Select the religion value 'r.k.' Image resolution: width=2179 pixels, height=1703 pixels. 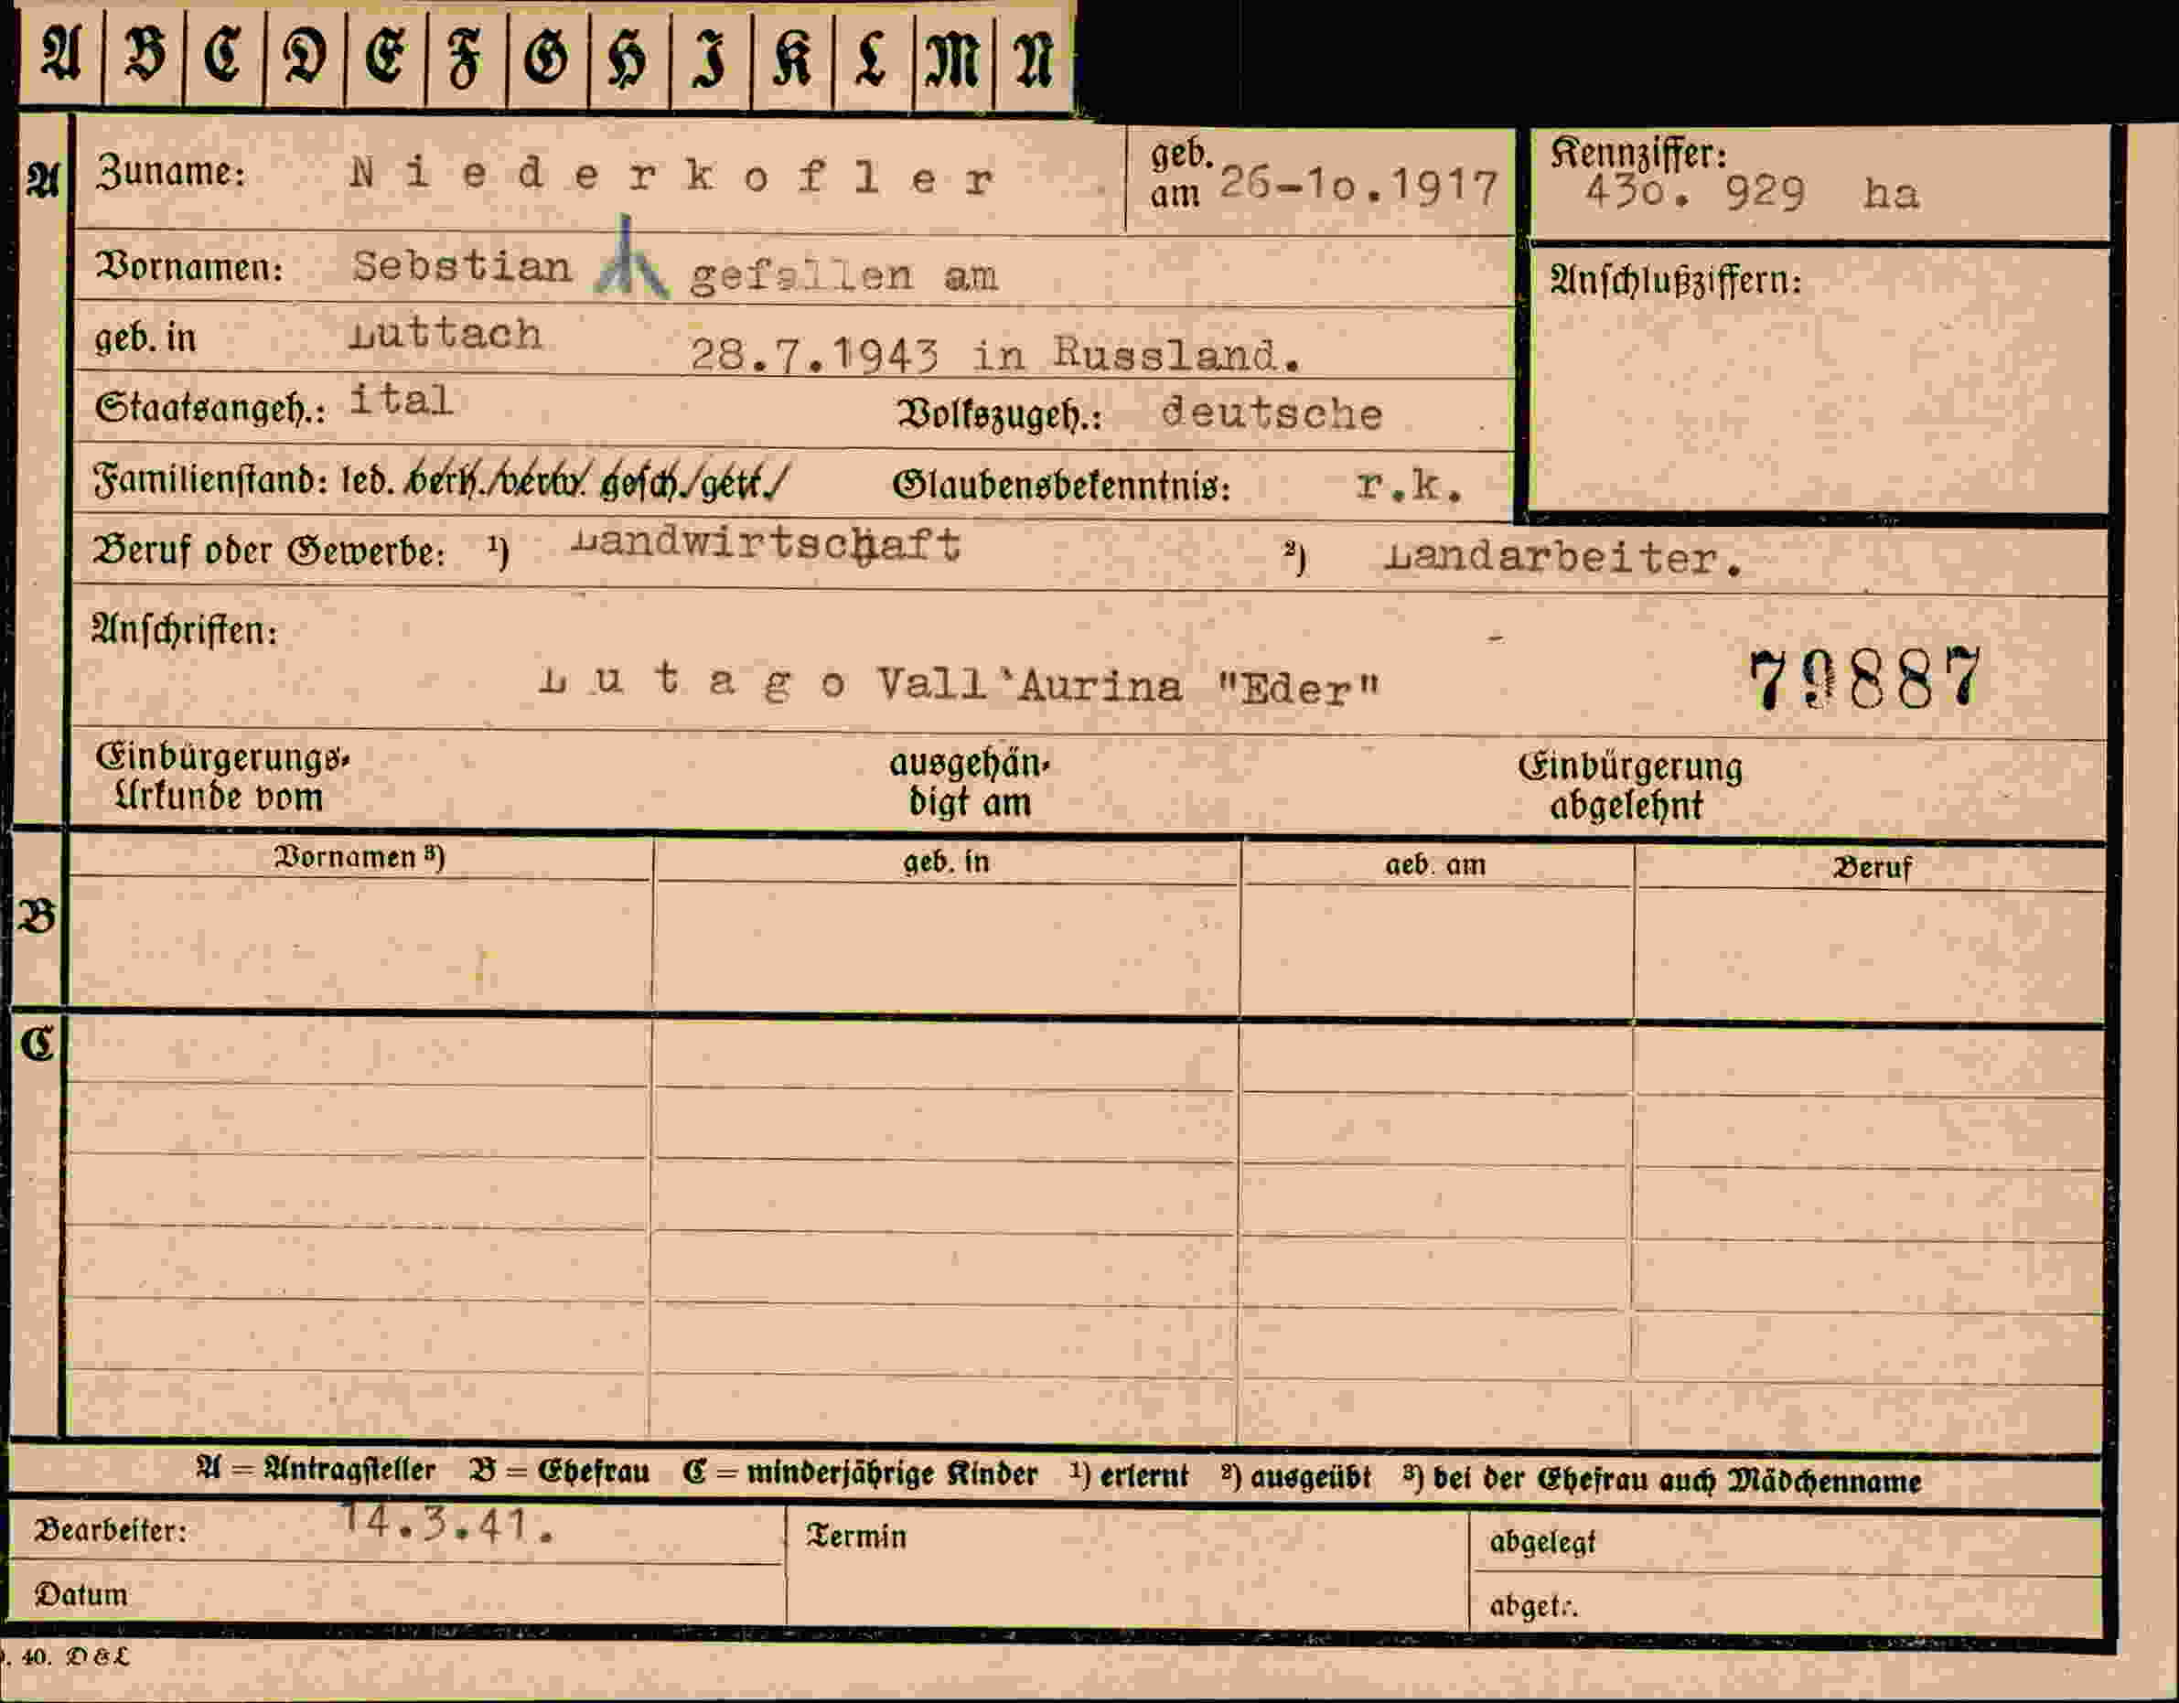point(1410,485)
